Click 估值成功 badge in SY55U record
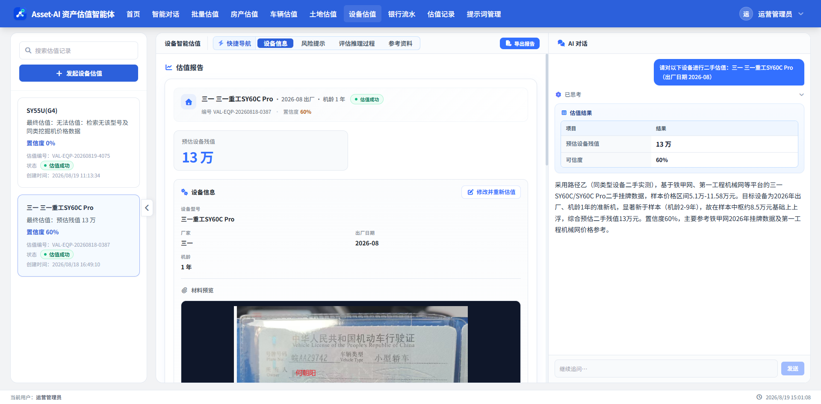Screen dimensions: 821x404 (57, 165)
